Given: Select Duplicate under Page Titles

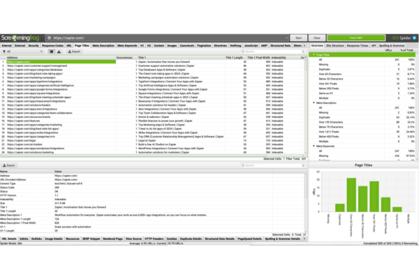Looking at the screenshot, I should pos(362,69).
